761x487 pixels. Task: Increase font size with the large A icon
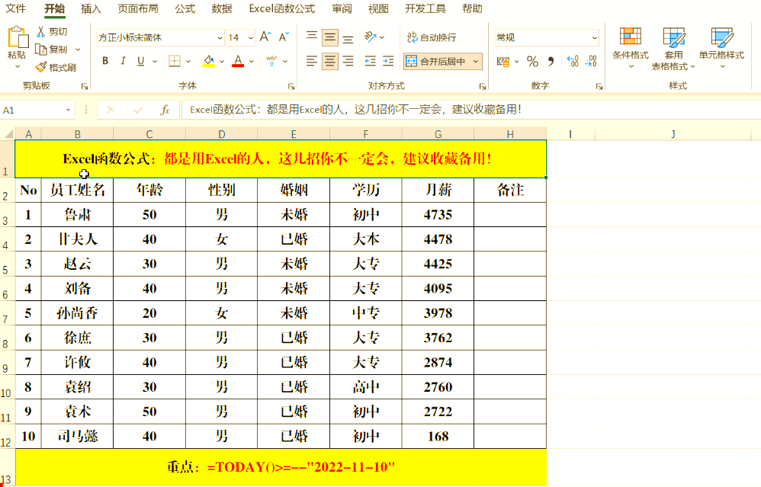(265, 37)
